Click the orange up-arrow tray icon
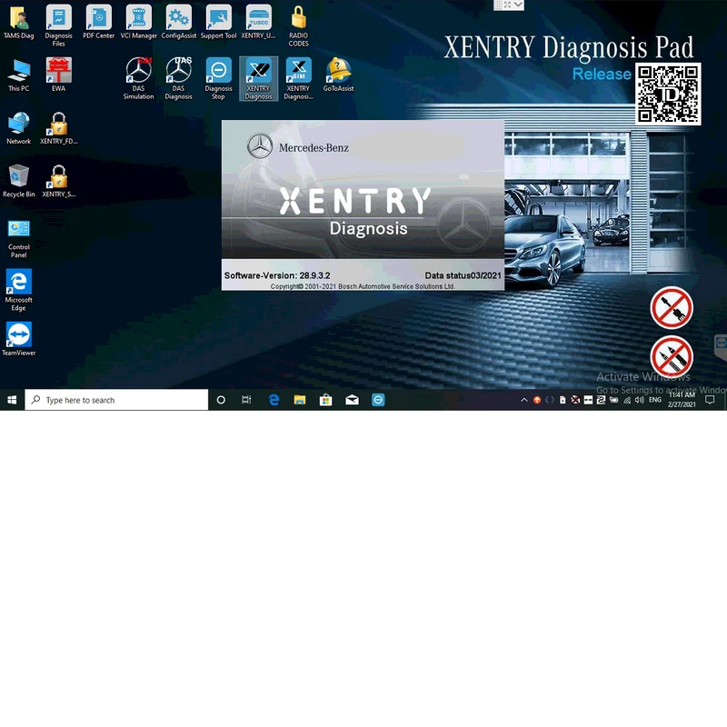The width and height of the screenshot is (727, 727). 537,400
